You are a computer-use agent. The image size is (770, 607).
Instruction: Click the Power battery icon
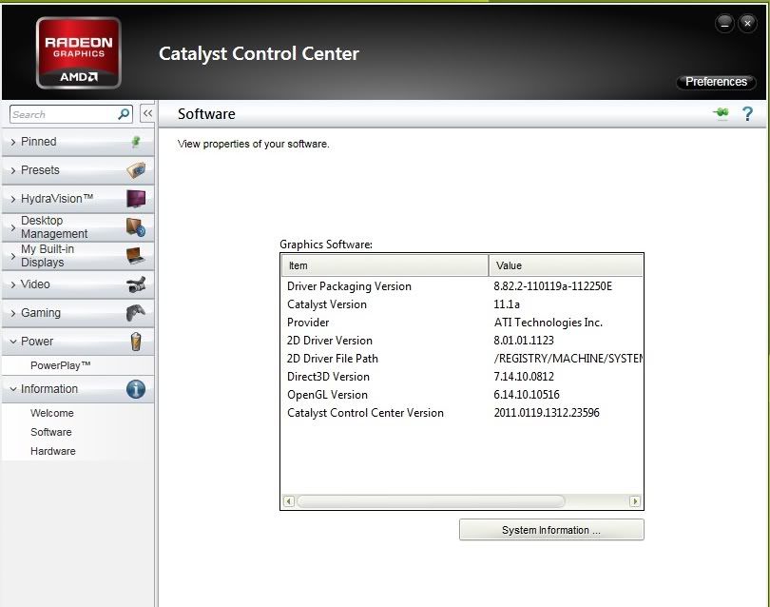136,342
